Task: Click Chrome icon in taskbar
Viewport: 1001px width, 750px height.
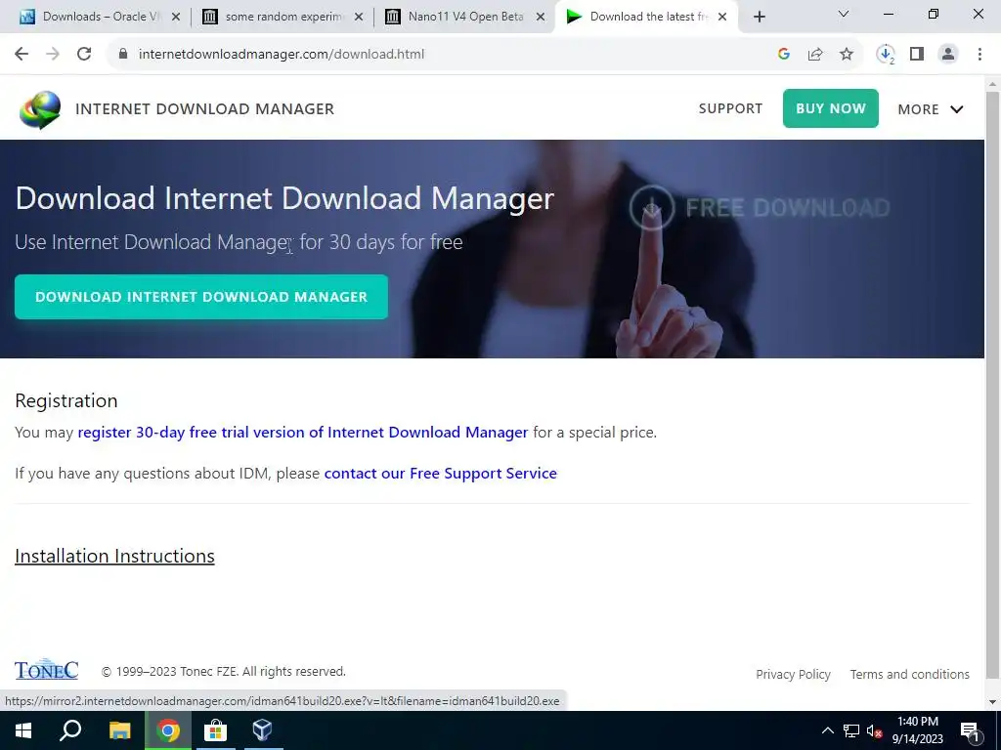Action: [x=168, y=730]
